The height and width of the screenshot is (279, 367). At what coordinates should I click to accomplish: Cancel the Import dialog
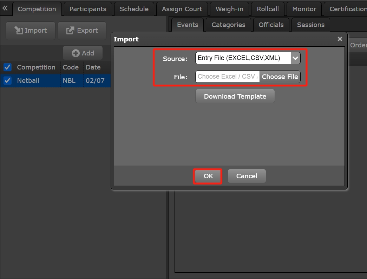(247, 176)
